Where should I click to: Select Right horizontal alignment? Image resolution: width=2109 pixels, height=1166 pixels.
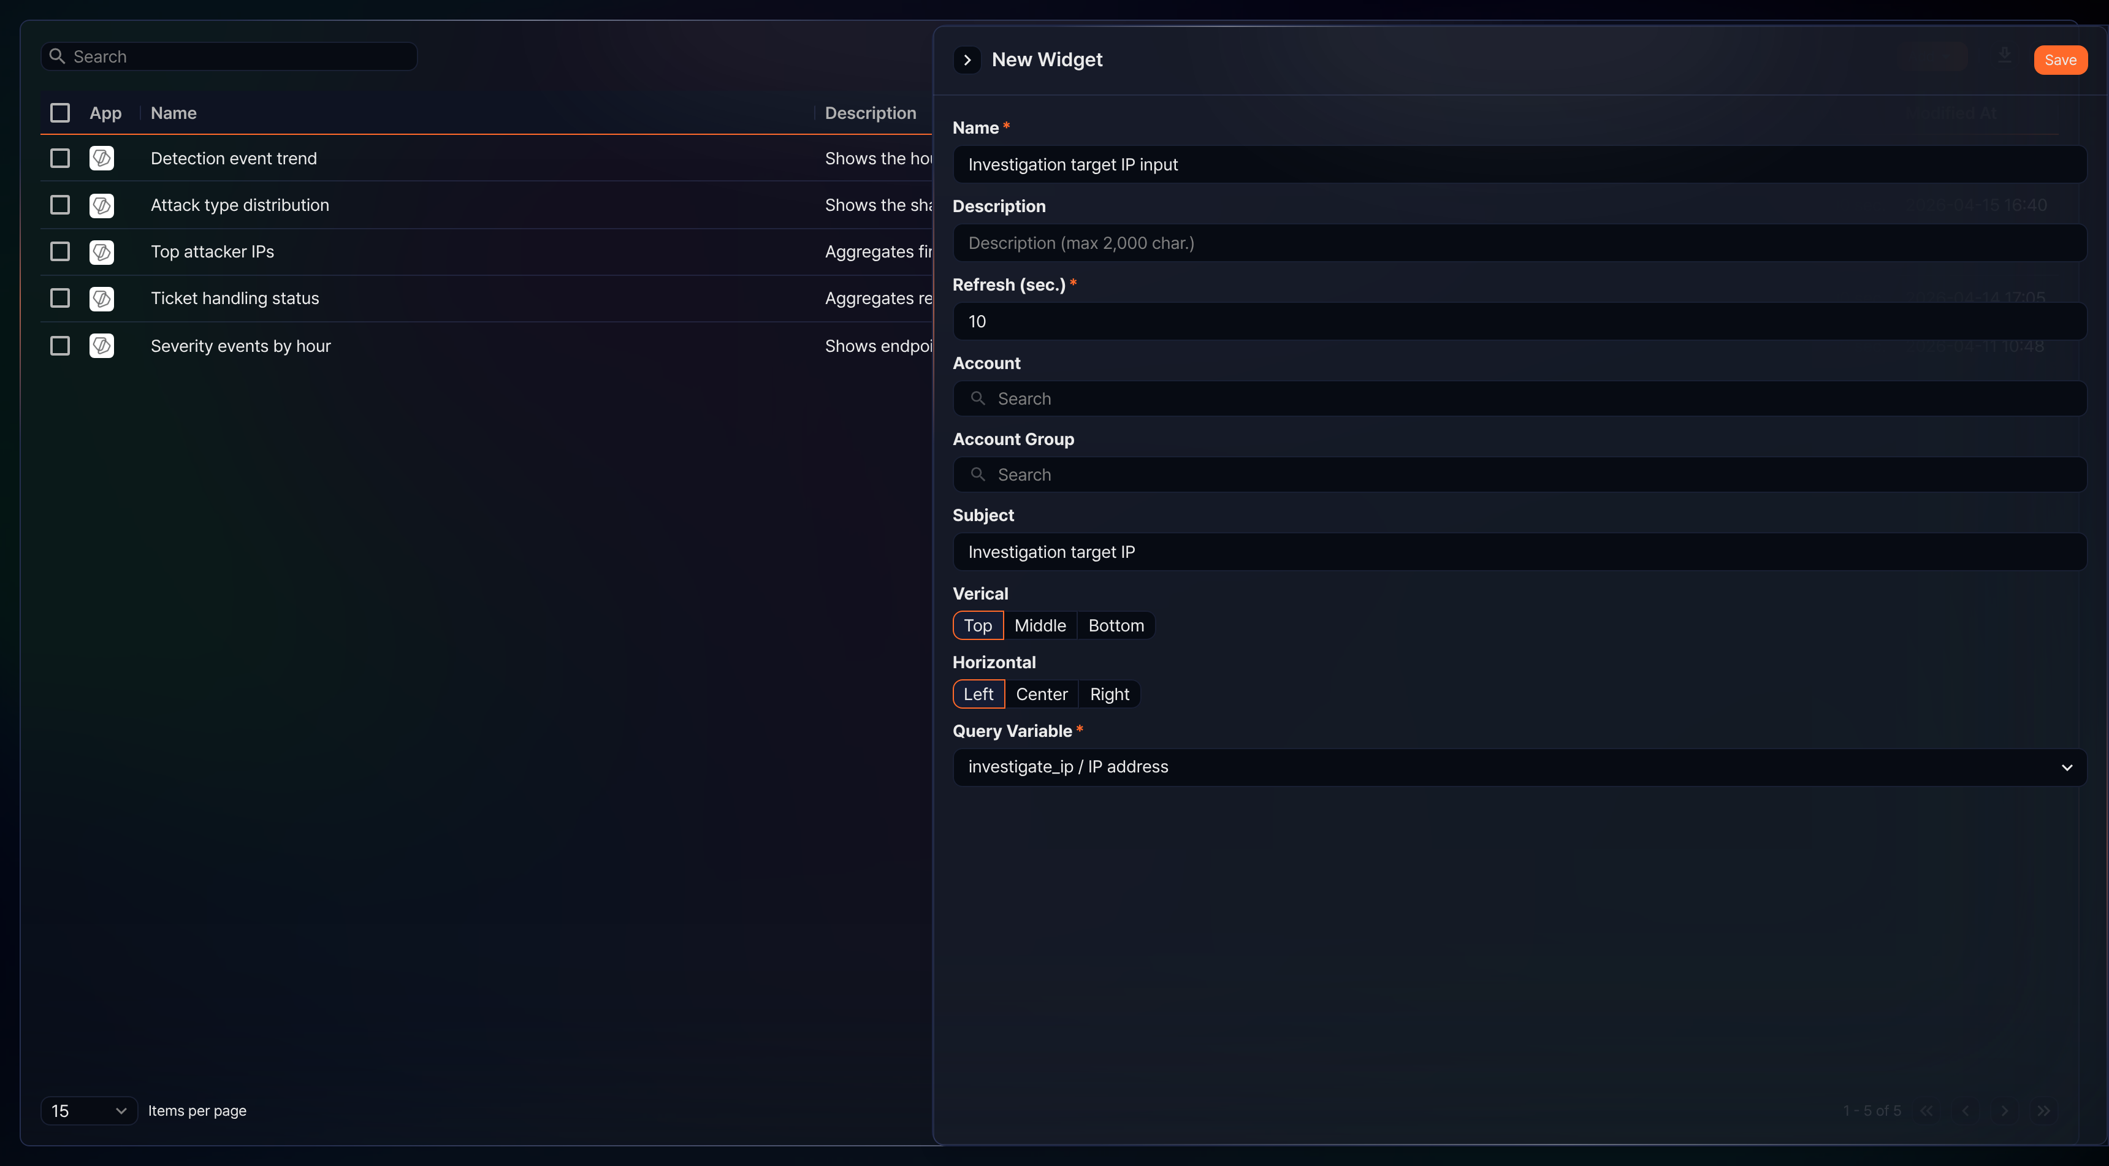1109,695
